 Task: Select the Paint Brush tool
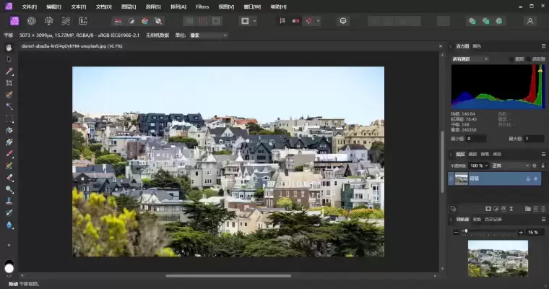point(9,153)
